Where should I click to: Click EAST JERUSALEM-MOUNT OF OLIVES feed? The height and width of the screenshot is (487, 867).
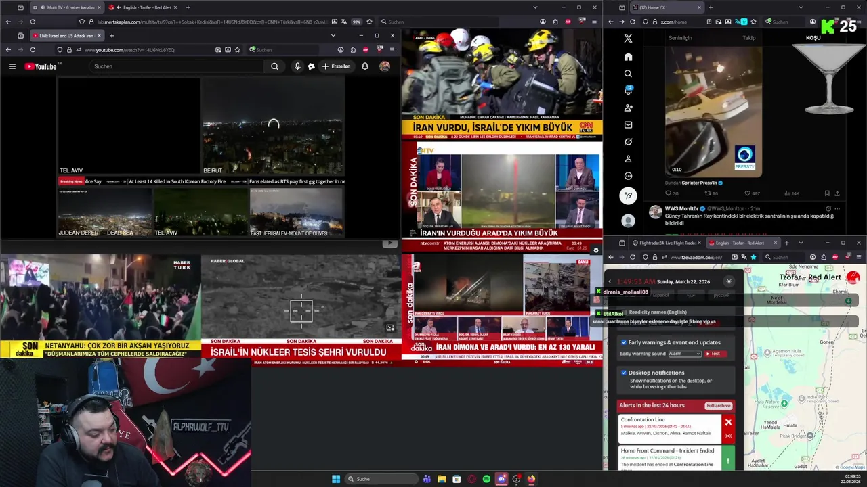pyautogui.click(x=296, y=212)
